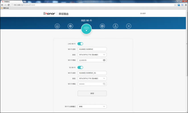Open the 5G security mode dropdown
Viewport: 188px width, 113px height.
92,78
